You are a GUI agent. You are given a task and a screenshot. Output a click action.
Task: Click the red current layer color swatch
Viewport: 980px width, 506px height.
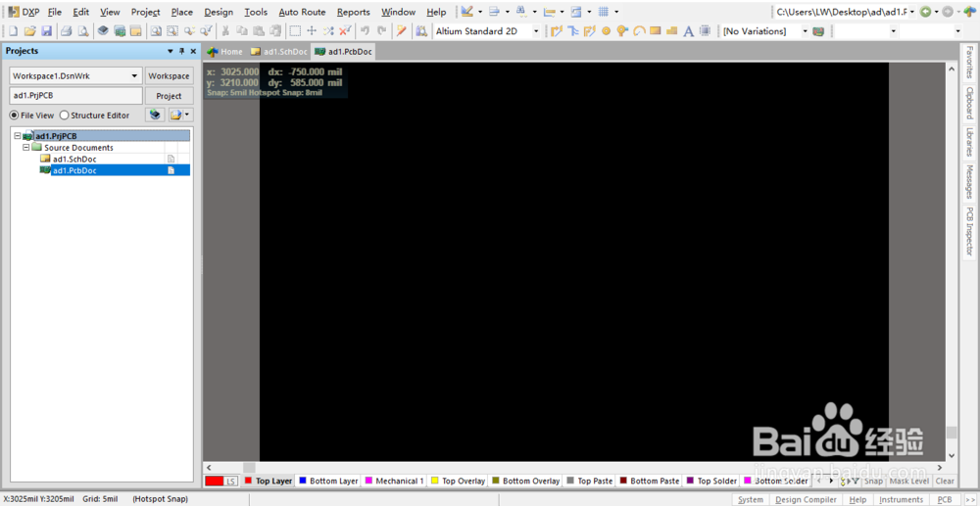click(215, 482)
